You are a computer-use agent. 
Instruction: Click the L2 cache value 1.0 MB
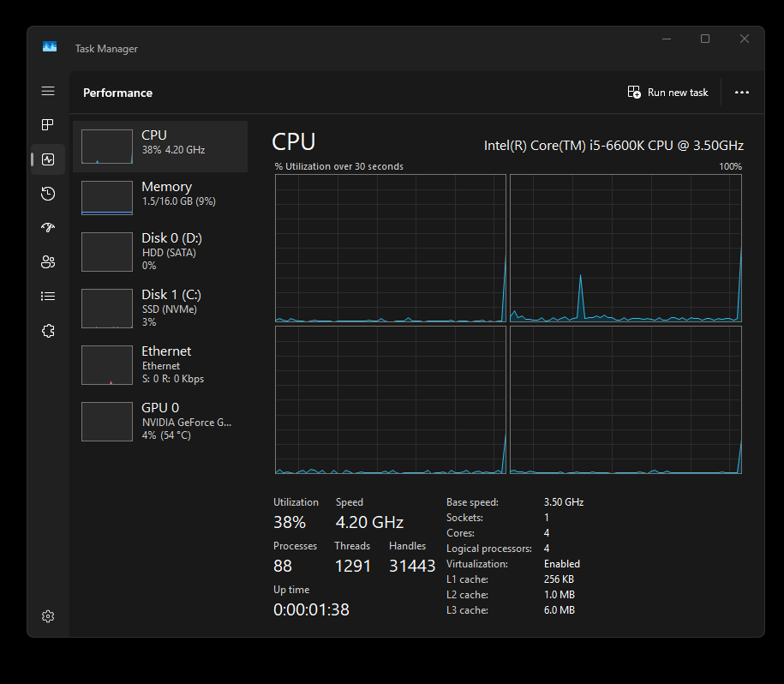pos(559,595)
